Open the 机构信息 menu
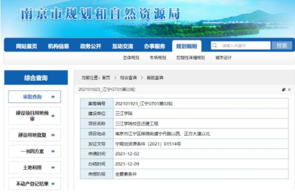Viewport: 295px width, 192px height. tap(58, 46)
